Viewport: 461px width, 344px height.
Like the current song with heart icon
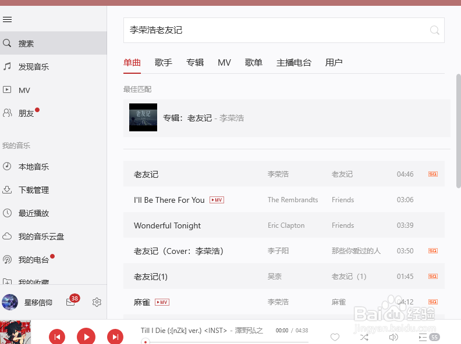click(335, 337)
